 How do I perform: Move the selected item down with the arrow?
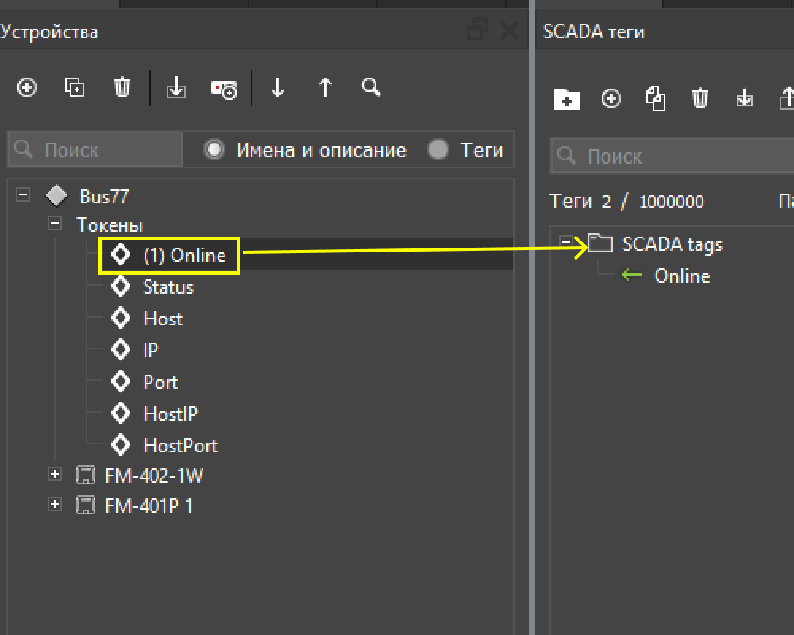(x=277, y=87)
